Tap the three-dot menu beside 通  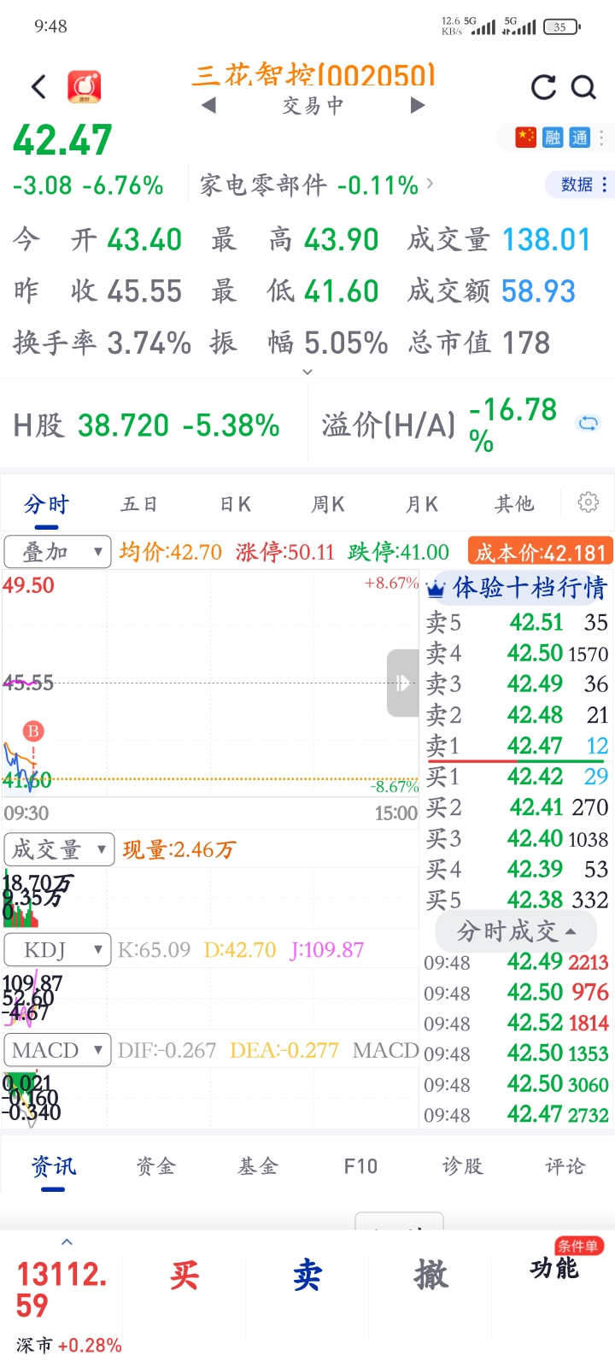[601, 137]
